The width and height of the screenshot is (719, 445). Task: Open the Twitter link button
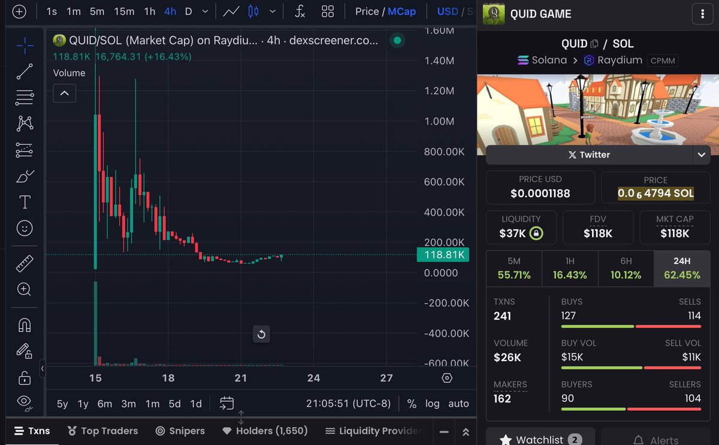pyautogui.click(x=588, y=155)
